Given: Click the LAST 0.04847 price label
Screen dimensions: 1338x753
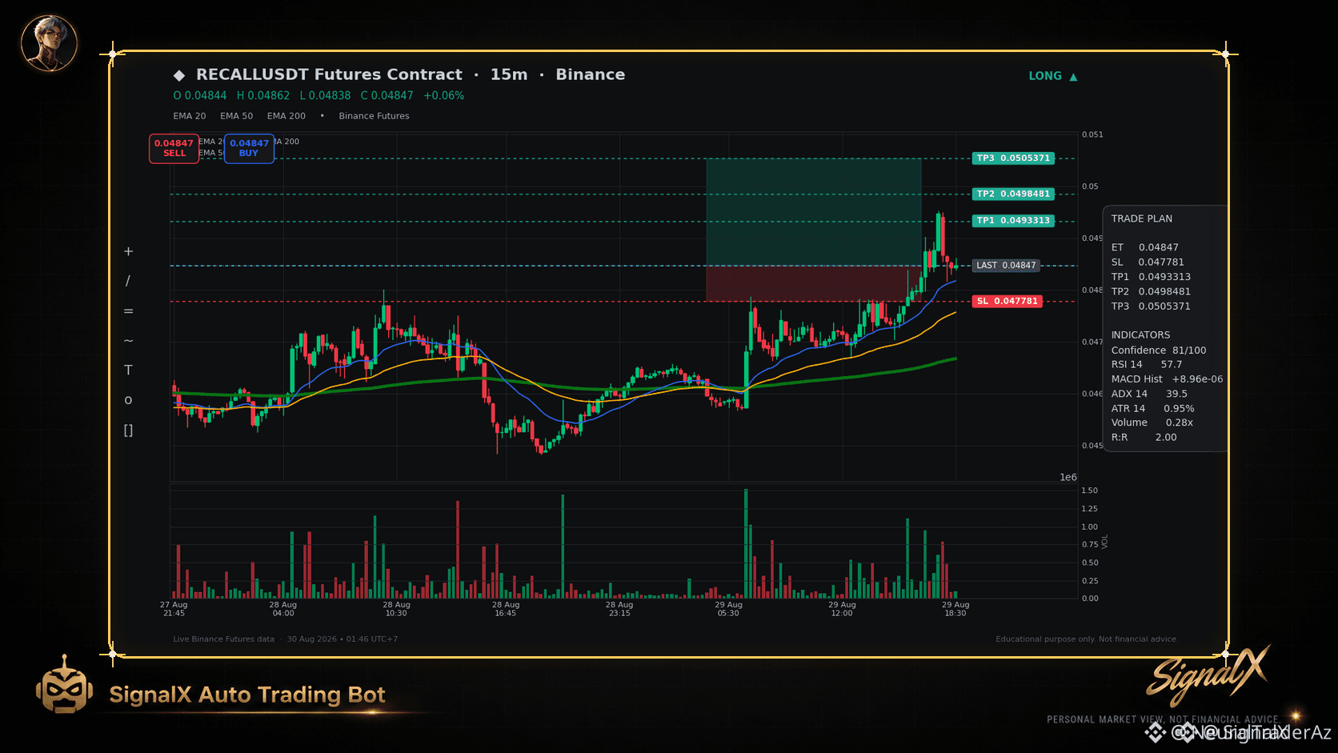Looking at the screenshot, I should (x=1006, y=265).
